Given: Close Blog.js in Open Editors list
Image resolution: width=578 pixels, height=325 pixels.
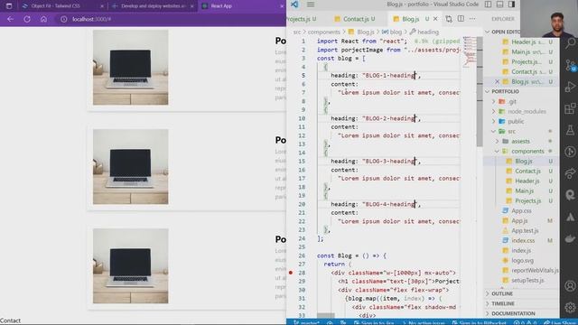Looking at the screenshot, I should click(x=497, y=81).
